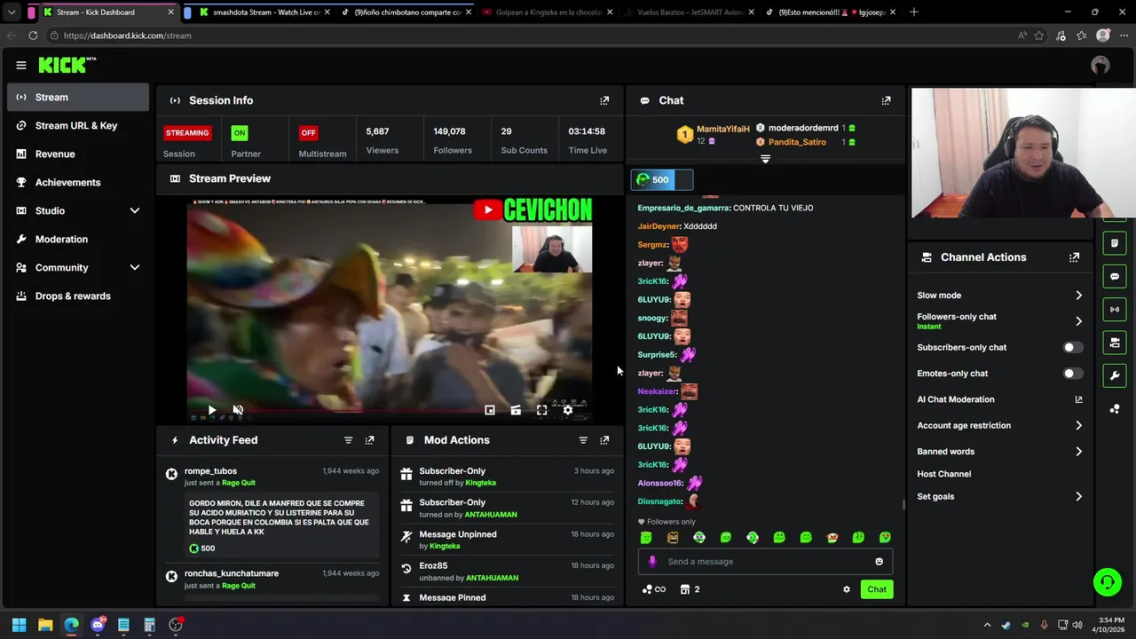Click the channel points infinity icon

[654, 589]
